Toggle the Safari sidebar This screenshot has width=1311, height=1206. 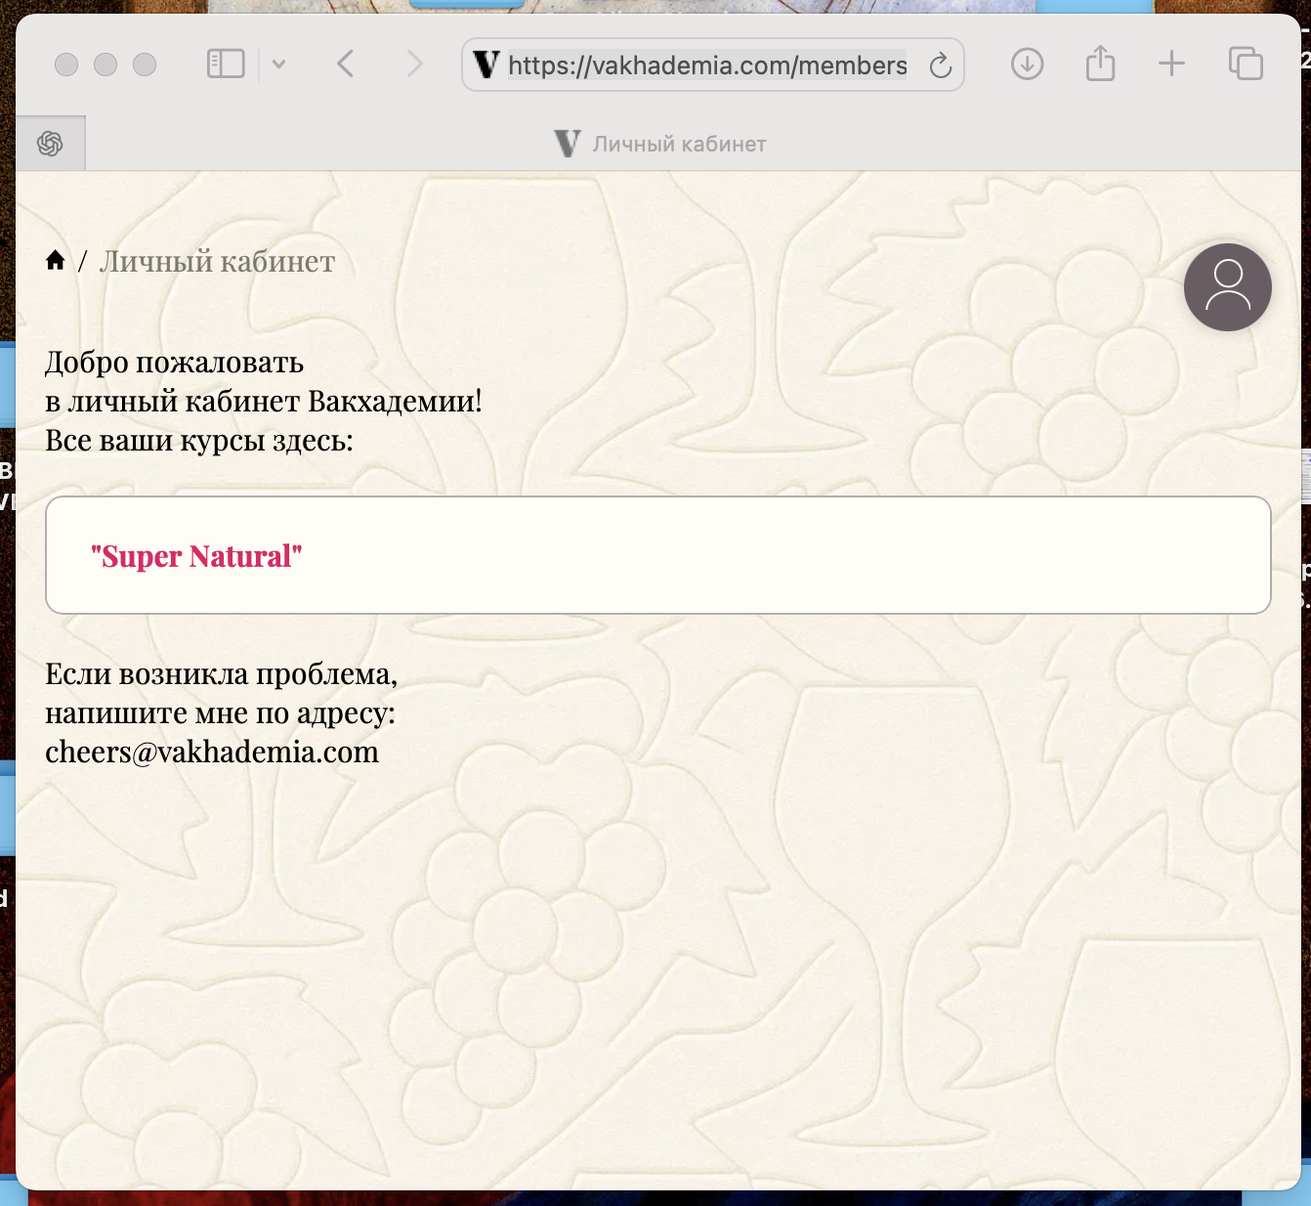pos(226,65)
